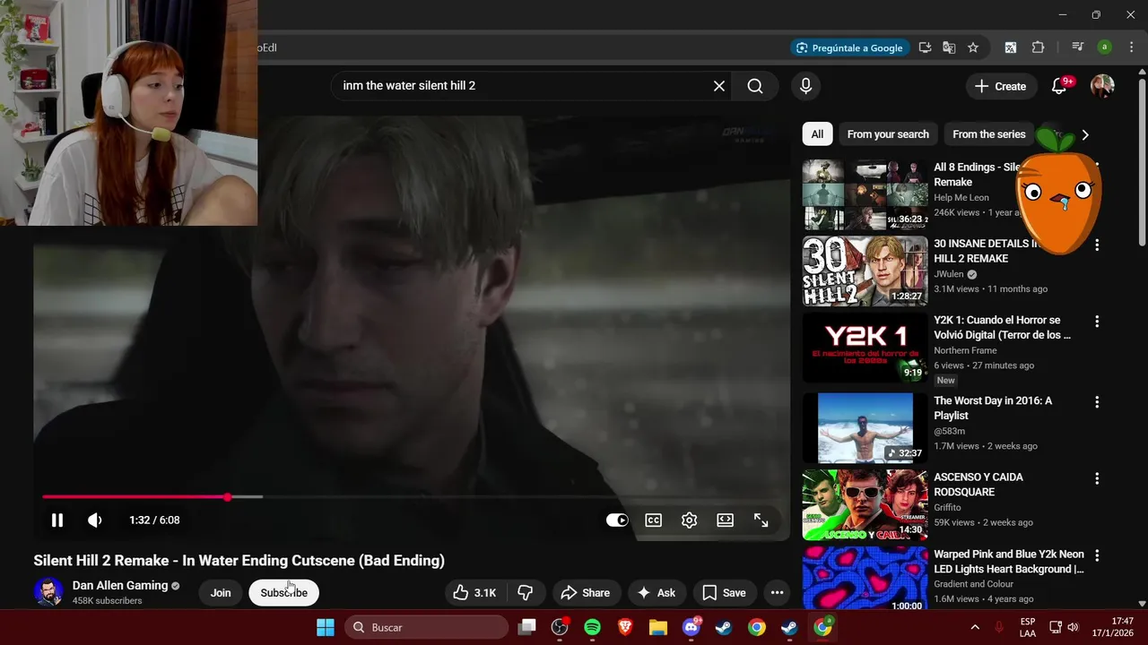
Task: Show hidden system tray icons chevron
Action: [975, 627]
